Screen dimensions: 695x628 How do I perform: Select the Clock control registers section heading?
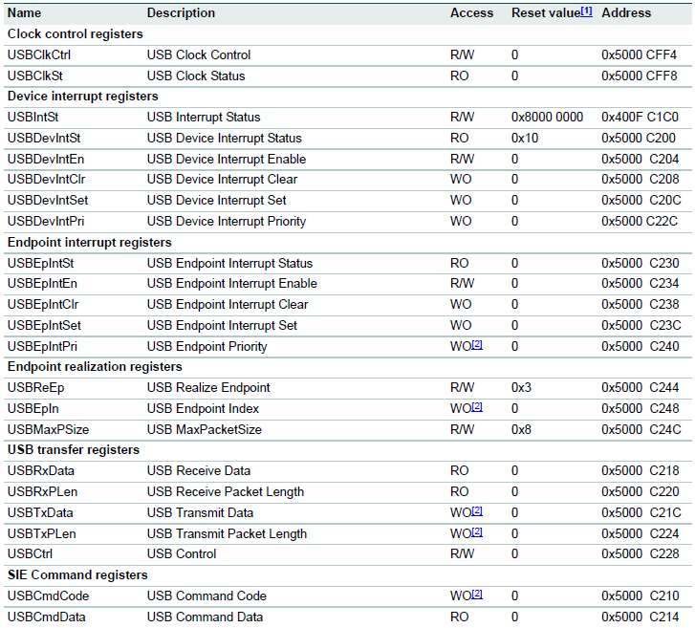[75, 34]
